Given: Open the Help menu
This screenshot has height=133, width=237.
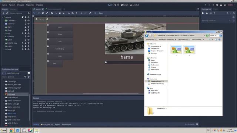Looking at the screenshot, I should (x=39, y=5).
